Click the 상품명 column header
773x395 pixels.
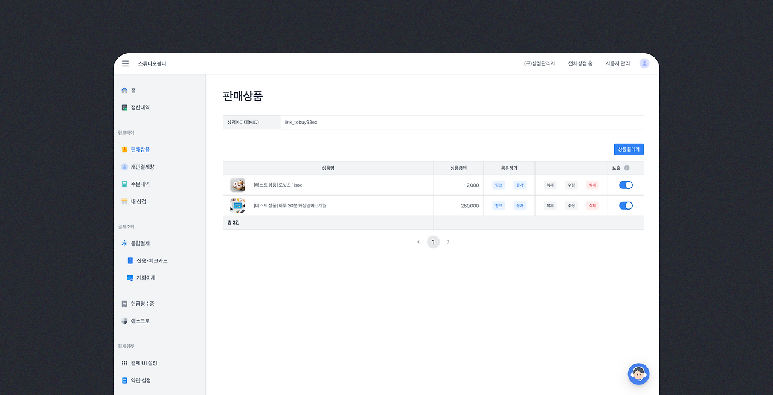coord(328,168)
